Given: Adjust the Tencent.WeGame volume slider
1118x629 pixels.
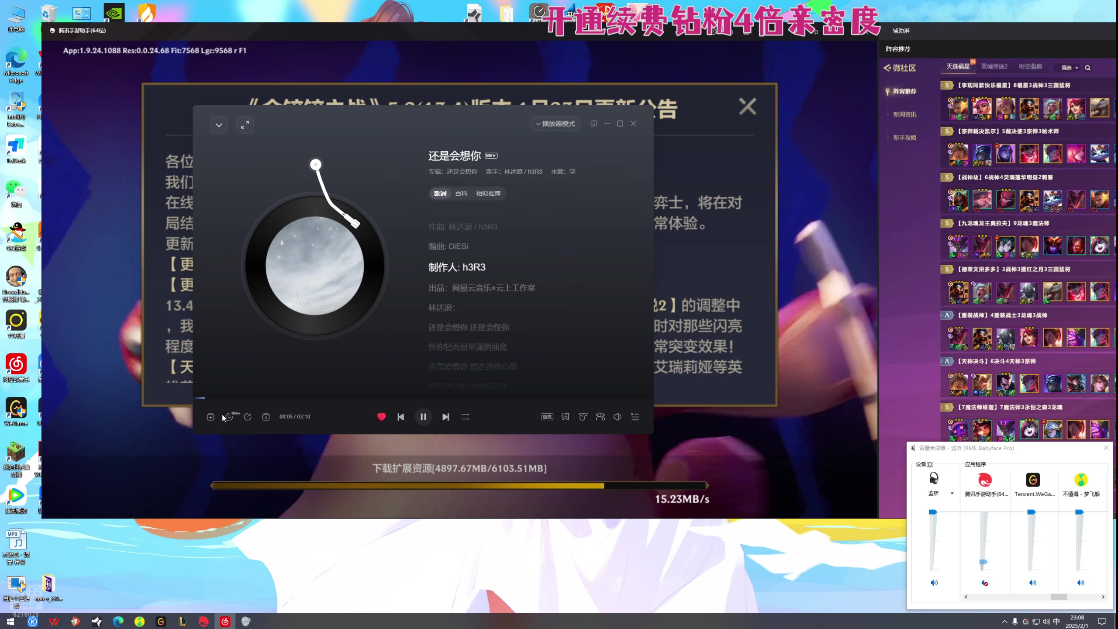Looking at the screenshot, I should click(x=1032, y=512).
